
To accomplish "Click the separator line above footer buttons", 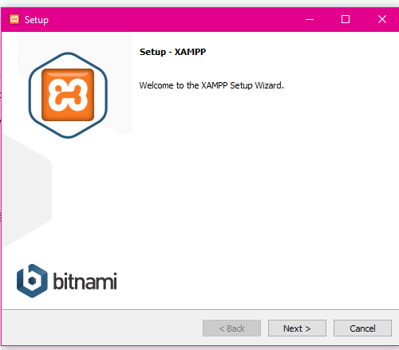I will click(x=200, y=309).
